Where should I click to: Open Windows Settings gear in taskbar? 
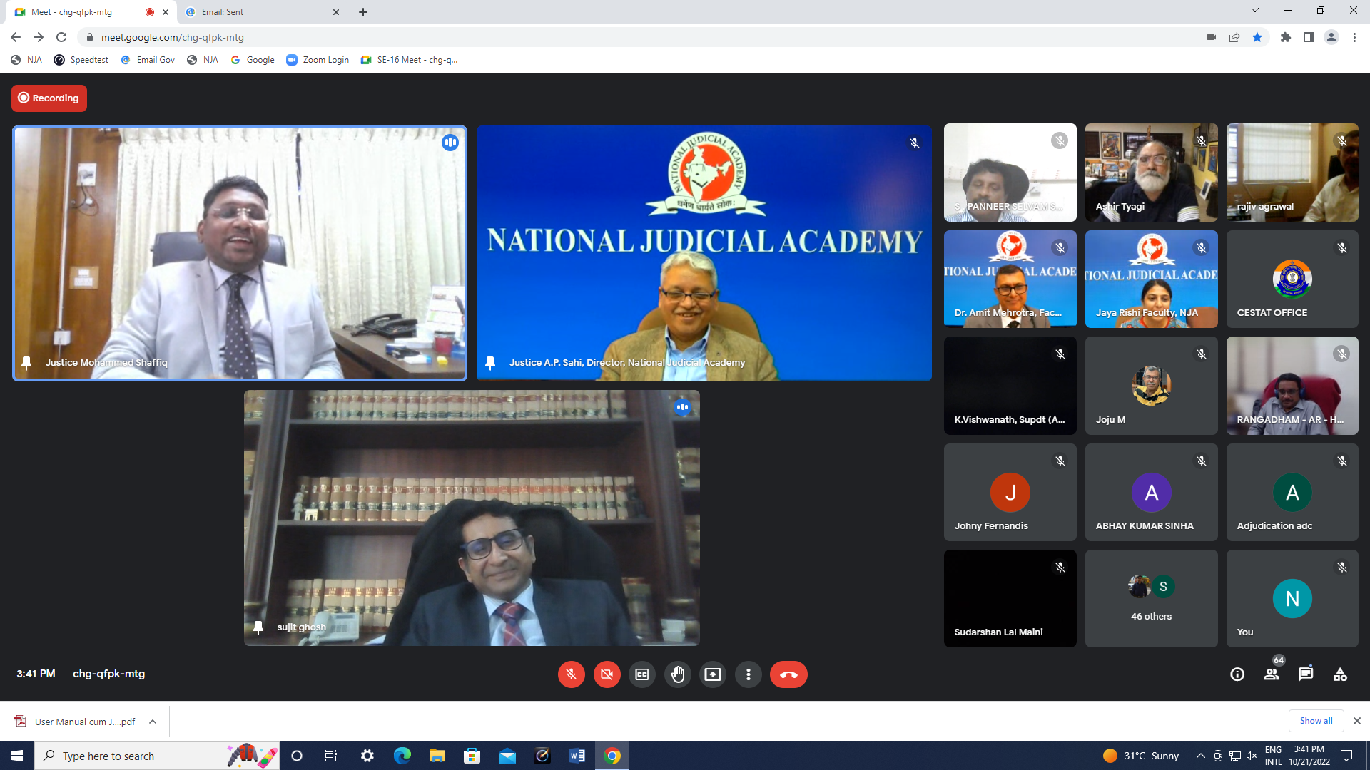367,756
